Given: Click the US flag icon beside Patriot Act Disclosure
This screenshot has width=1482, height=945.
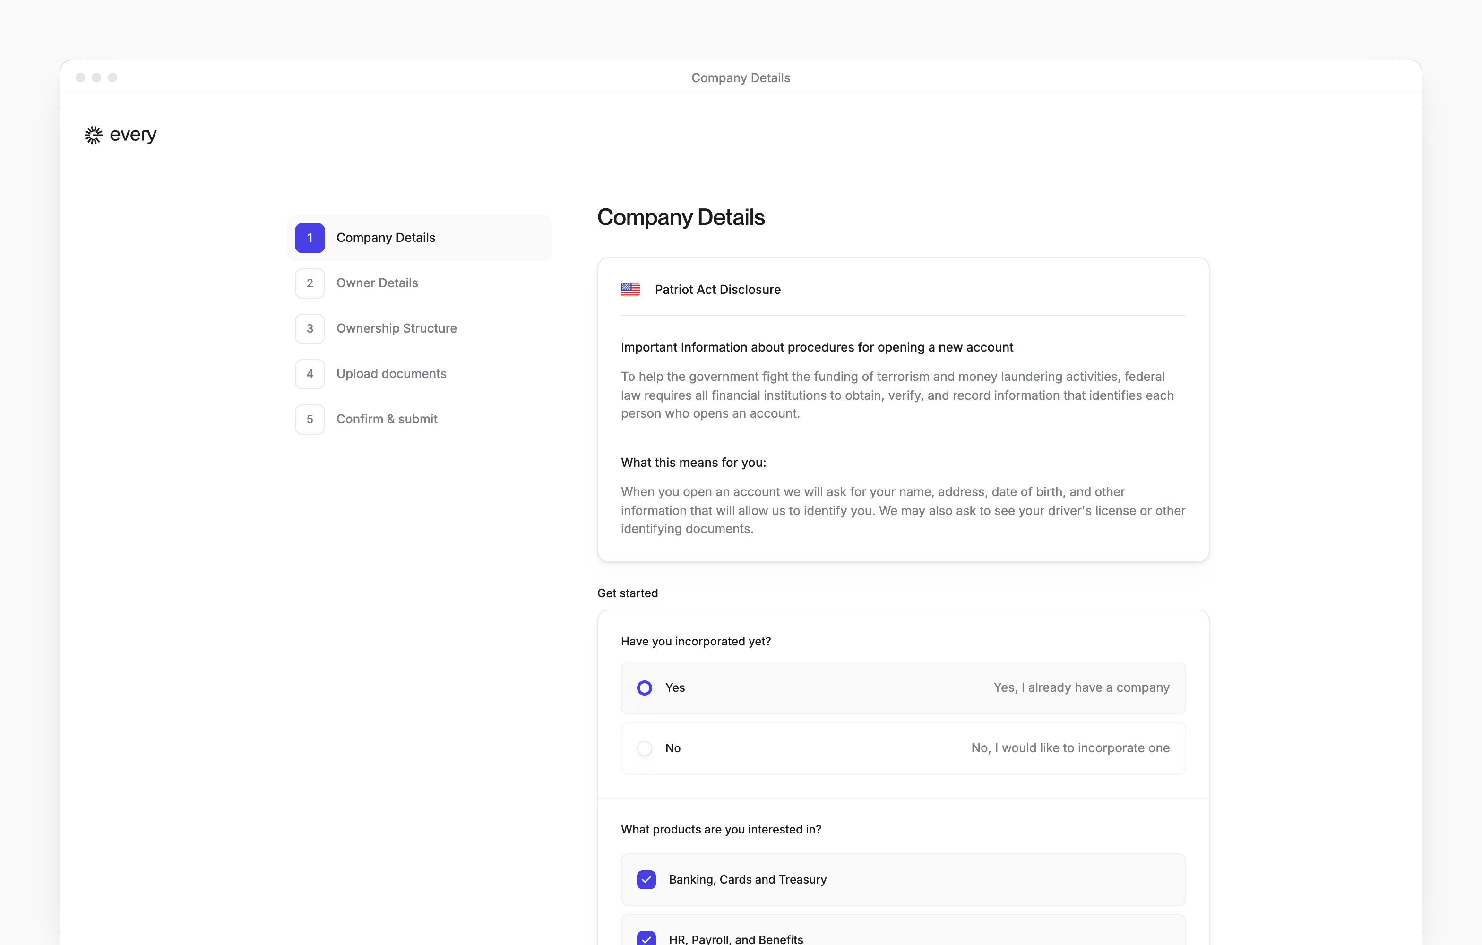Looking at the screenshot, I should coord(630,289).
